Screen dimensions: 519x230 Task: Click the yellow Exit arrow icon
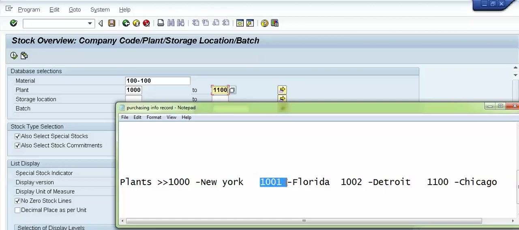(136, 23)
